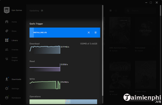Open the 20XX game thumbnail
Viewport: 162px width, 105px height.
pyautogui.click(x=120, y=75)
